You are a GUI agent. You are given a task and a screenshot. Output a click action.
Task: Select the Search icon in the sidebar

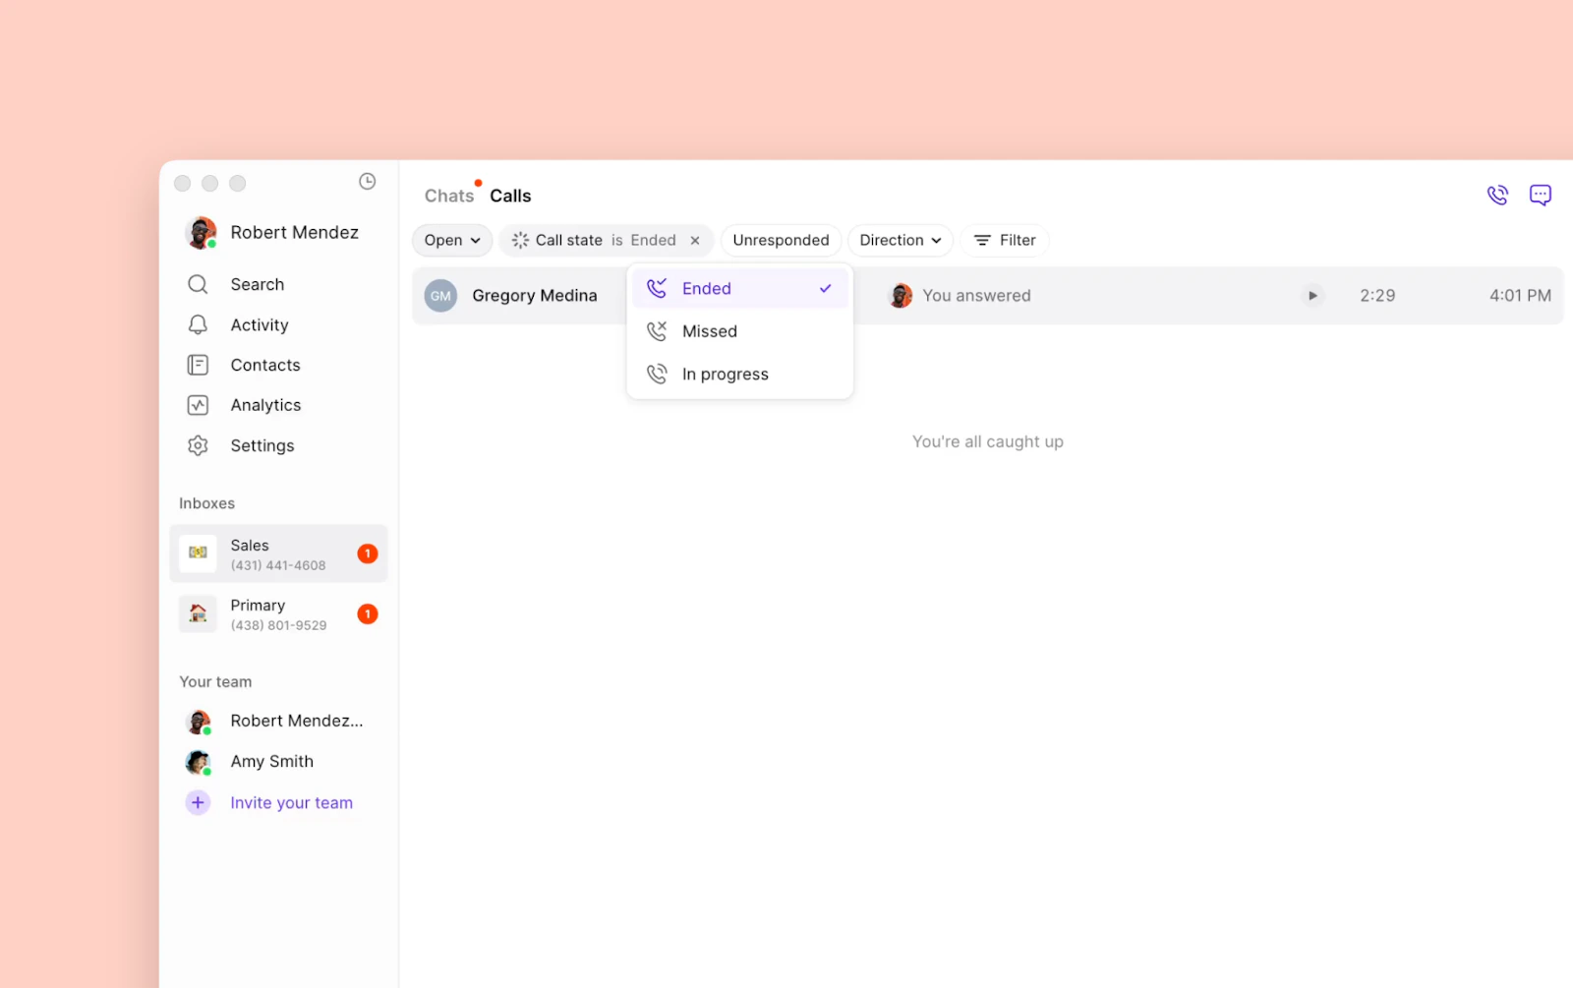(x=198, y=284)
